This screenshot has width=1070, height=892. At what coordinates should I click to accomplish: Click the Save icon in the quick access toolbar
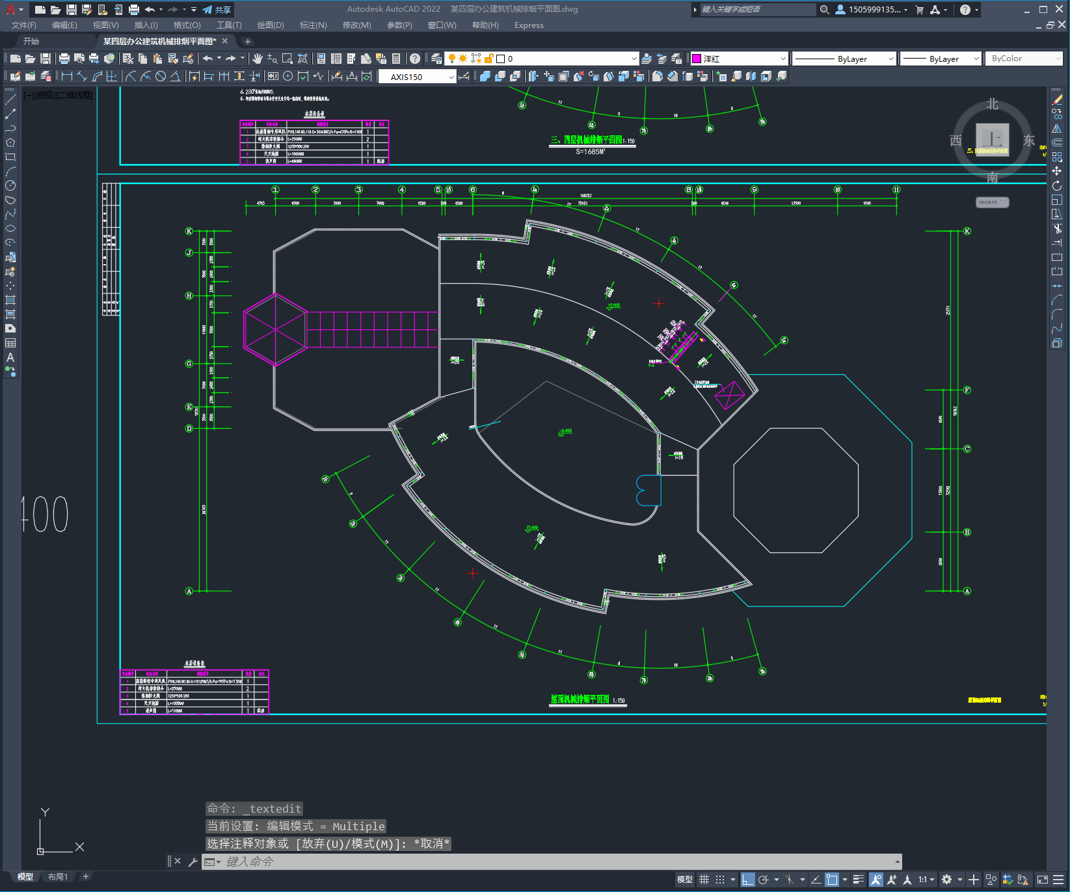[x=72, y=9]
